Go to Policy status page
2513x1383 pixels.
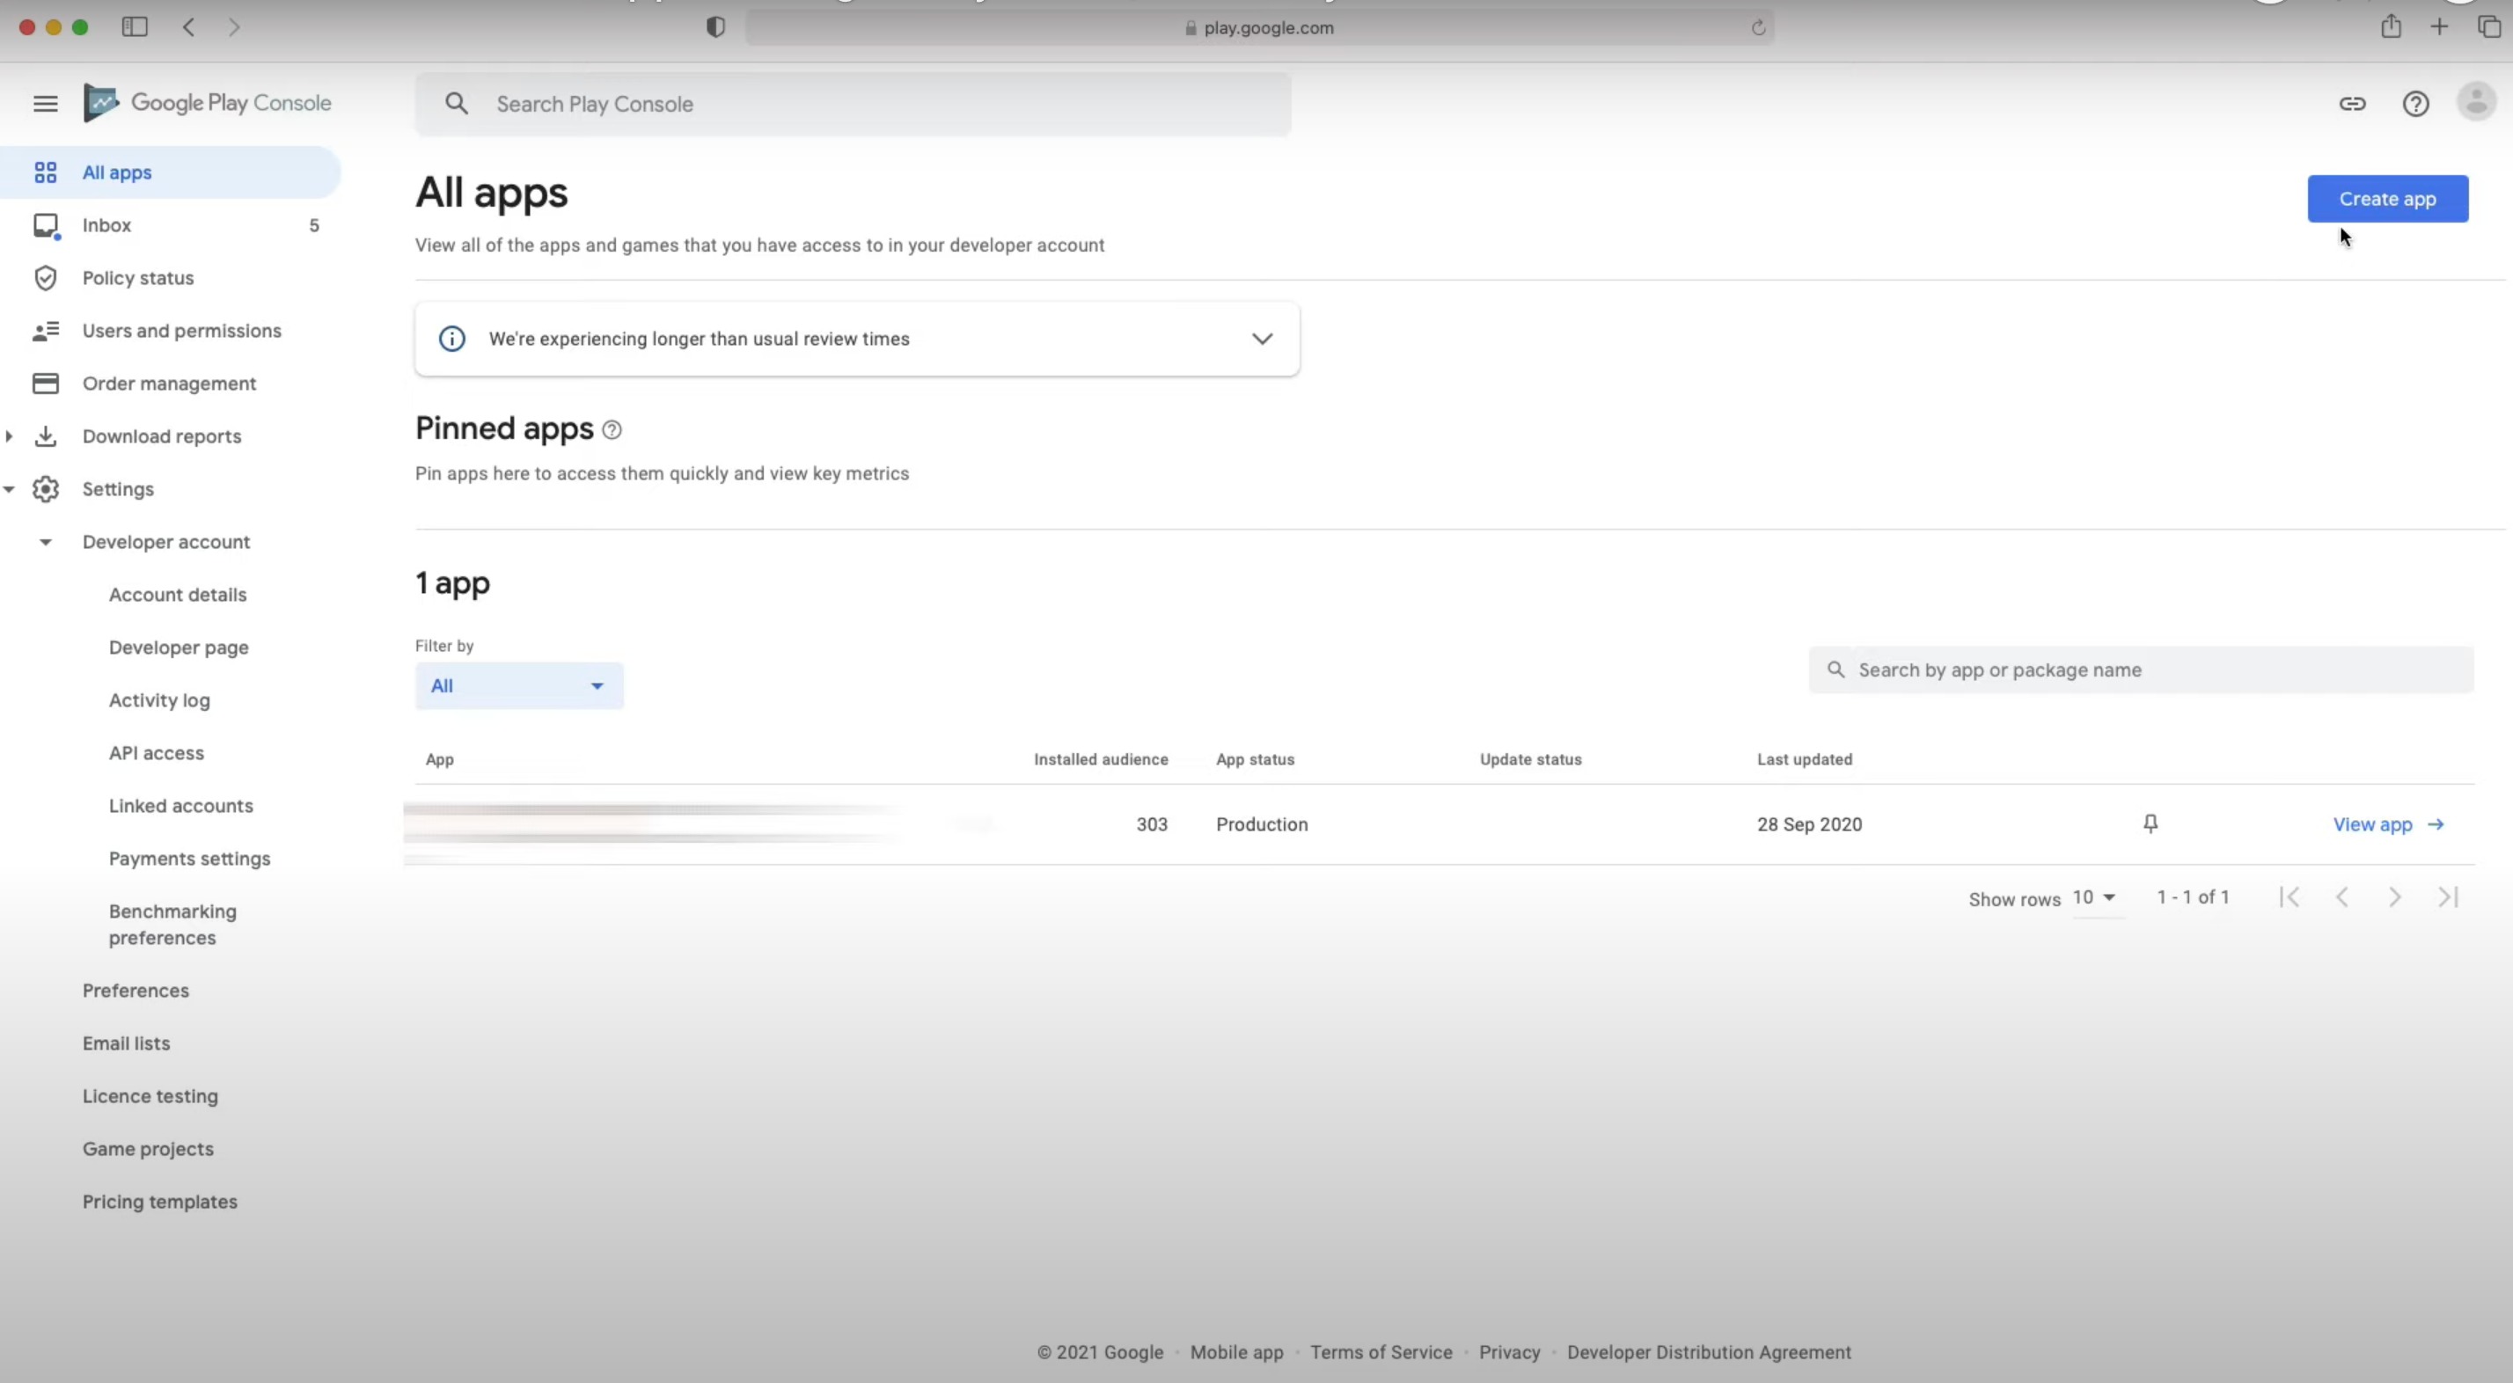tap(137, 278)
